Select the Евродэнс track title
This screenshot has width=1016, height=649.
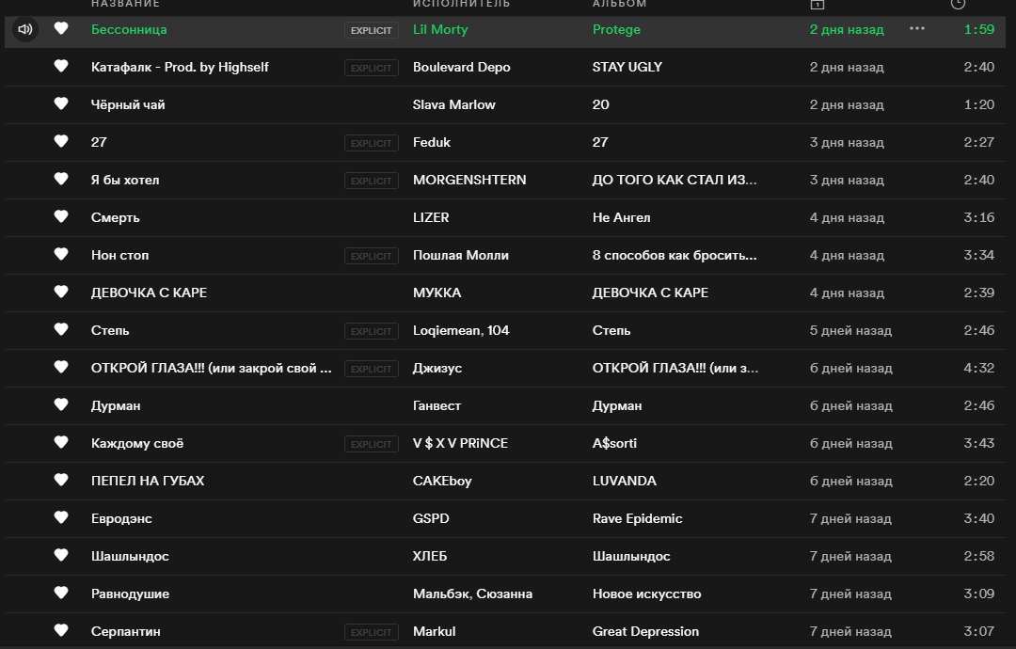pos(121,518)
